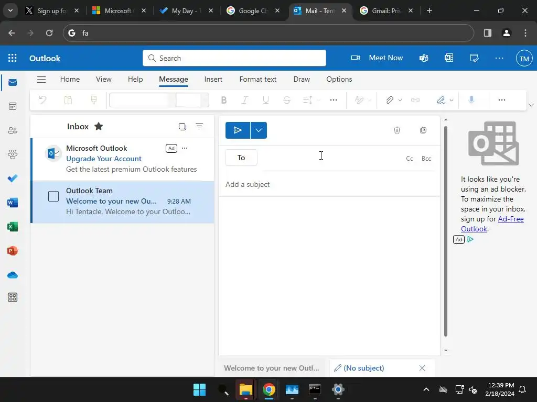Open the Calendar sidebar icon
The width and height of the screenshot is (537, 402).
tap(13, 106)
